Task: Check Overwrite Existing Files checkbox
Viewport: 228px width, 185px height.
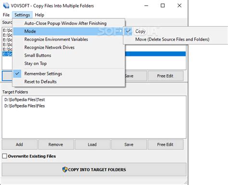Action: 5,156
